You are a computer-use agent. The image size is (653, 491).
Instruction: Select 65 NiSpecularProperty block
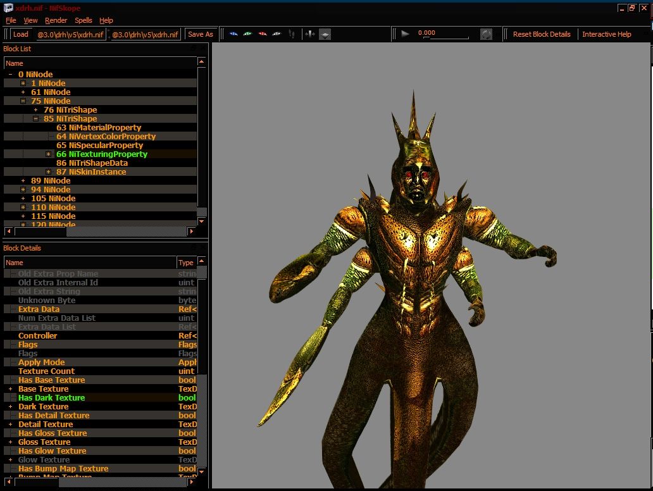(99, 146)
